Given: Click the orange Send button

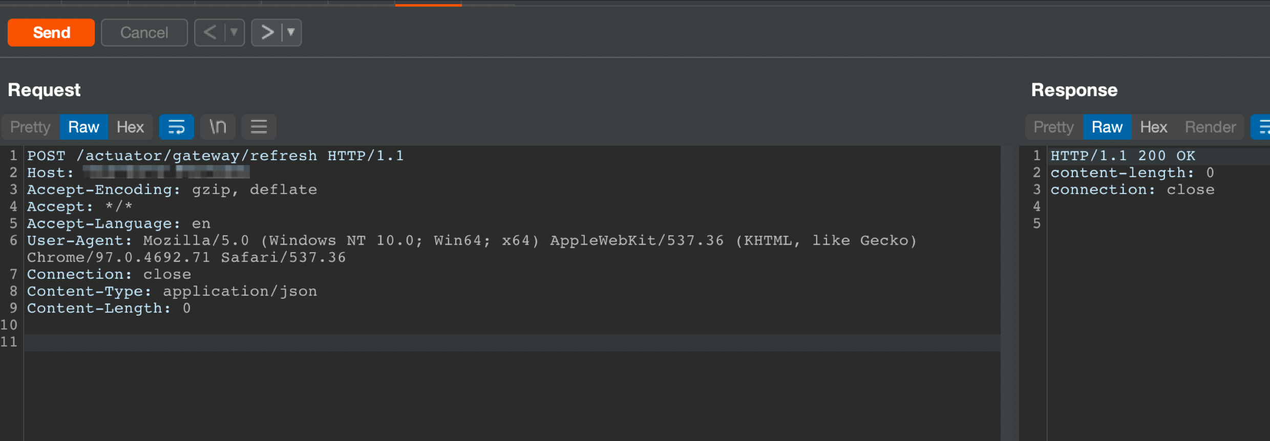Looking at the screenshot, I should coord(51,33).
